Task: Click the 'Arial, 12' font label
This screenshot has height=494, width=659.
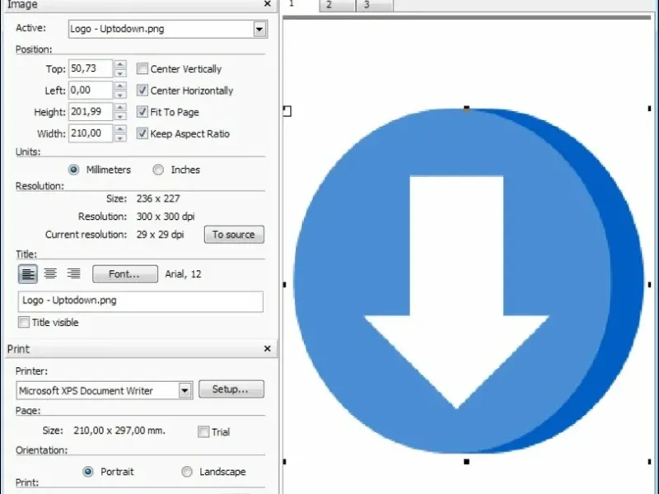Action: (x=183, y=274)
